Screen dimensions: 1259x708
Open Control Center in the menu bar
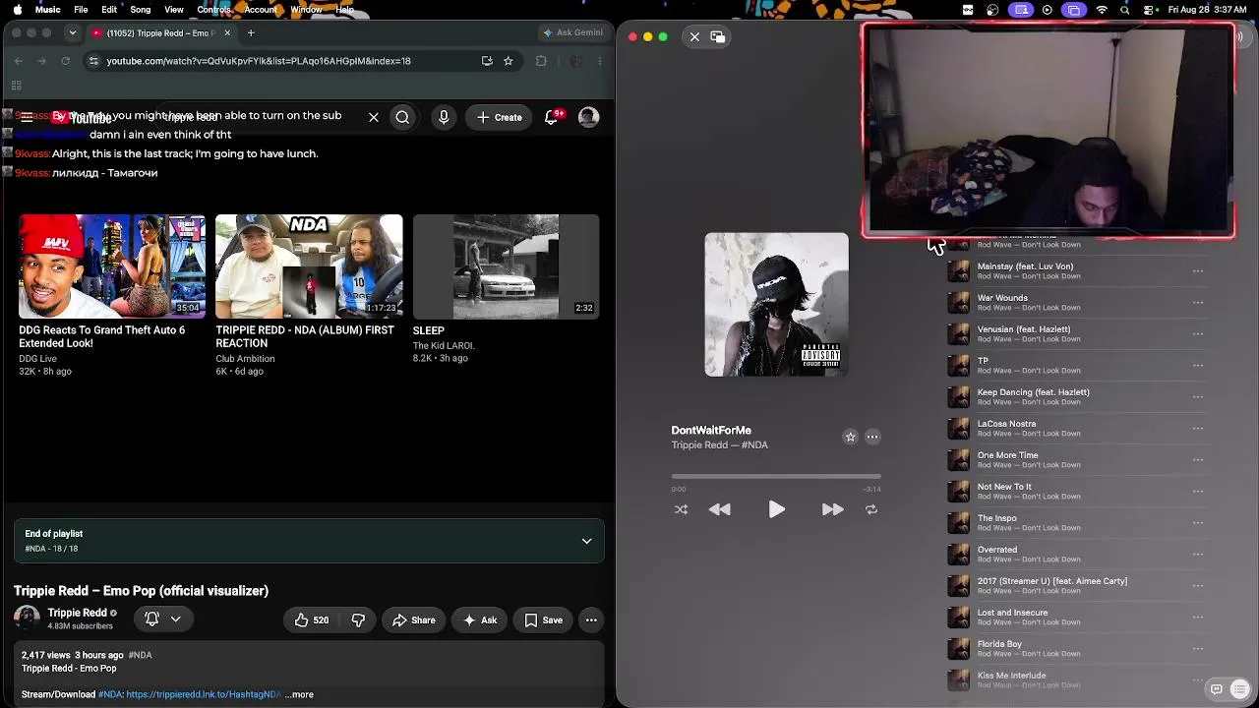(1148, 10)
